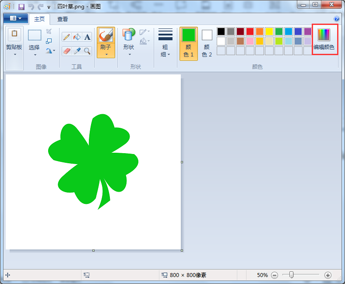Toggle Color 2 as active color
Screen dimensions: 345x284
click(207, 44)
